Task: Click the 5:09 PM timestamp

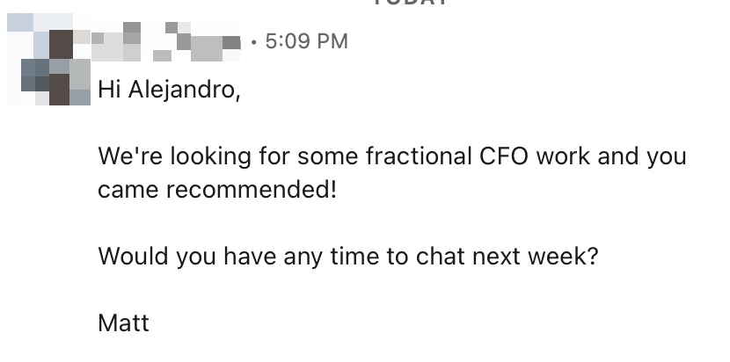Action: [305, 41]
